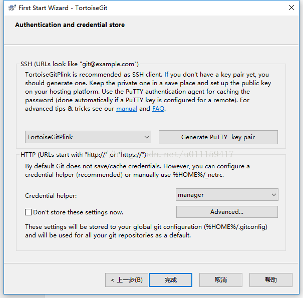
Task: Click the Credential helper label text
Action: pos(51,195)
